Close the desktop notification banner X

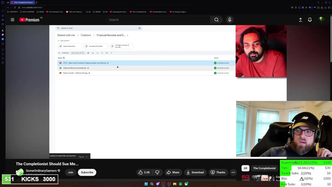87,157
